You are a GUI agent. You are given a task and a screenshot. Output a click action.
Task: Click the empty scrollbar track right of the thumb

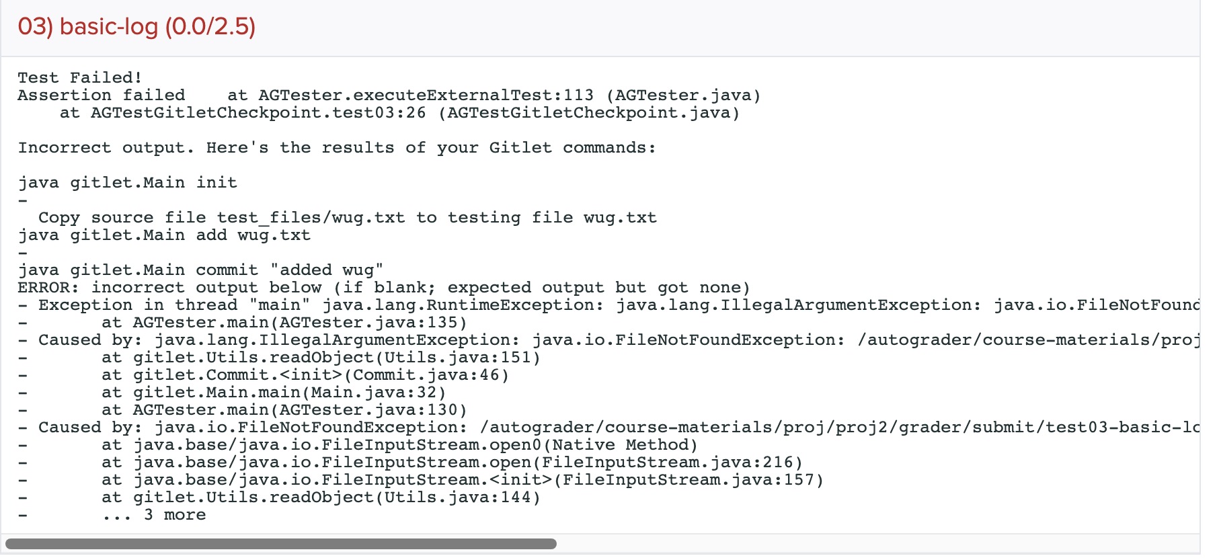point(874,543)
